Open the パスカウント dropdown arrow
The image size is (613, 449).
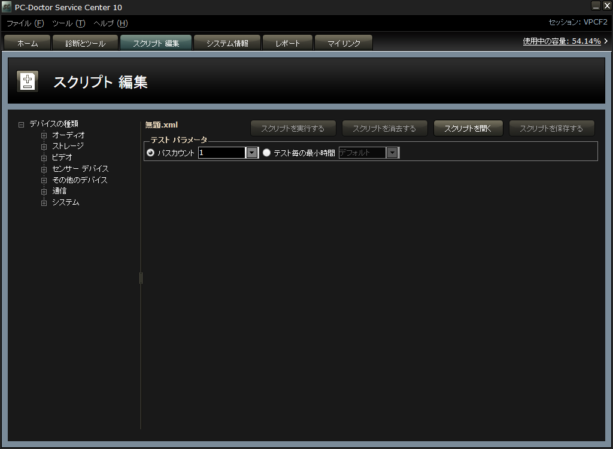pos(252,153)
